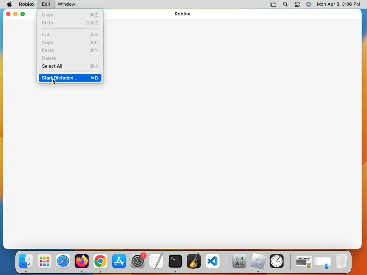Open Control Center icon

point(297,4)
